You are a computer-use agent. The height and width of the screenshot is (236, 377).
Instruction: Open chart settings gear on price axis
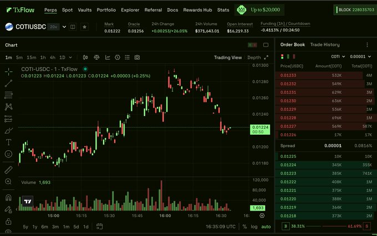point(262,216)
